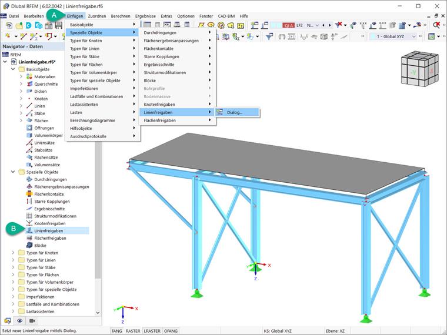
Task: Select the new node tool icon
Action: point(8,36)
